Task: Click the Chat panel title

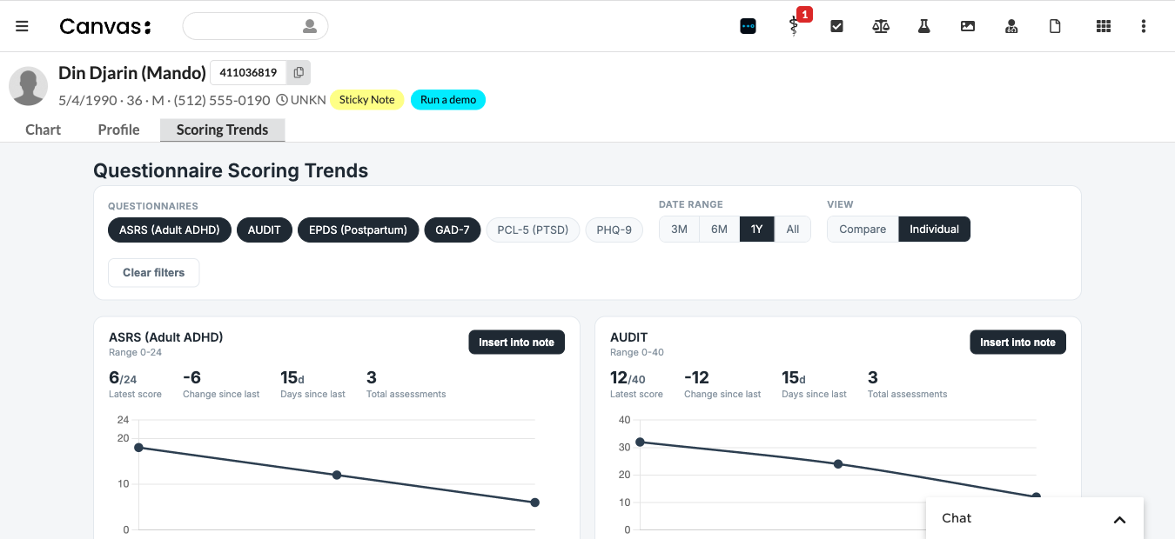Action: (x=957, y=518)
